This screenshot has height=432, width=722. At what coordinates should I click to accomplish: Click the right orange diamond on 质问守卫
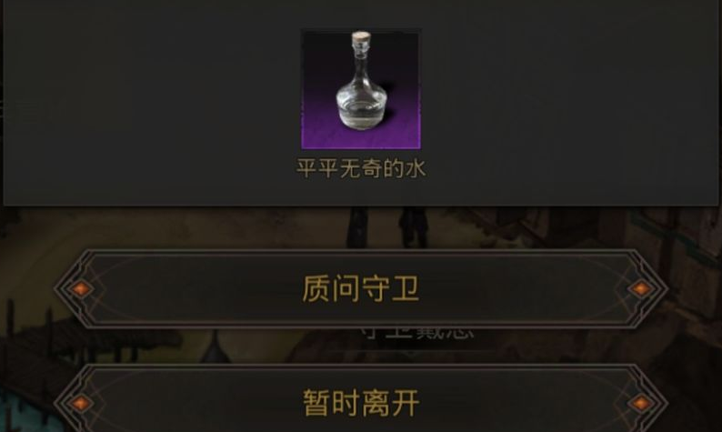[640, 289]
